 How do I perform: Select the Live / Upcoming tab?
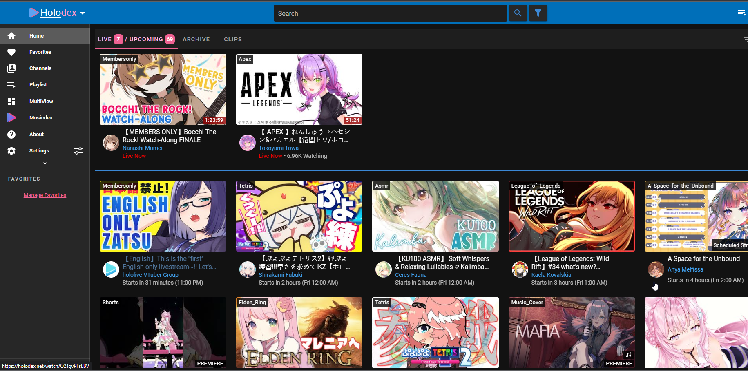coord(136,39)
